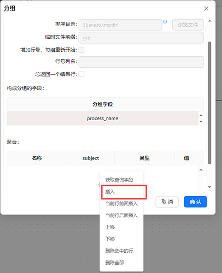Click the 取消 button
The width and height of the screenshot is (222, 273).
click(x=167, y=201)
